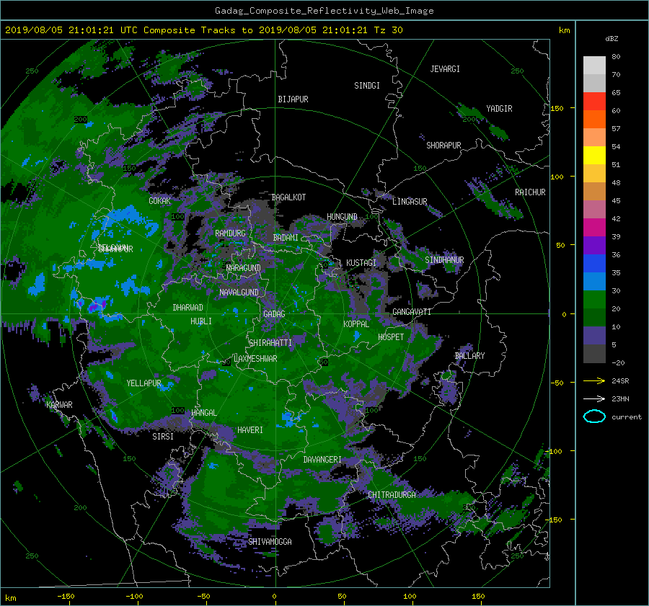The width and height of the screenshot is (649, 606).
Task: Click the title text Gadag_Composite_Reflectivity_Web_Image
Action: [324, 11]
